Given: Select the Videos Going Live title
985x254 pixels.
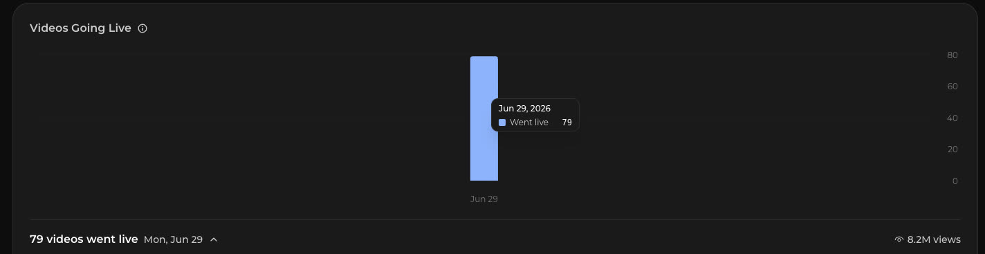Looking at the screenshot, I should tap(80, 28).
